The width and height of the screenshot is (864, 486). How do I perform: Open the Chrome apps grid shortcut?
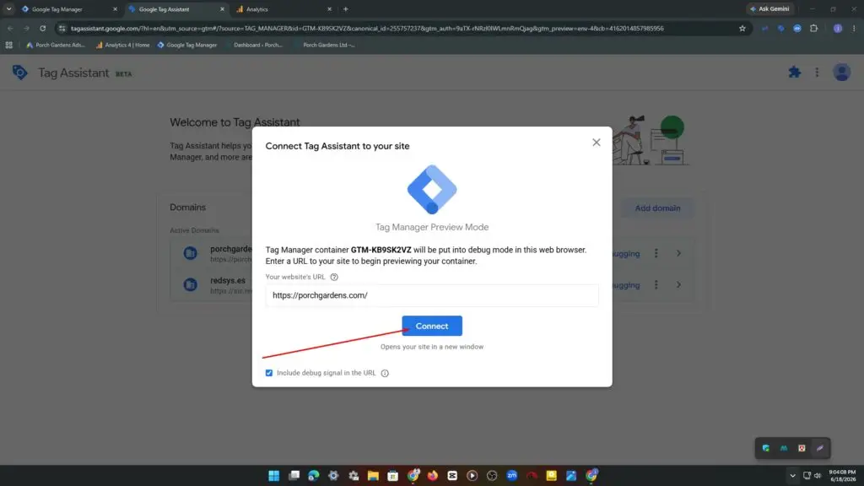coord(8,46)
